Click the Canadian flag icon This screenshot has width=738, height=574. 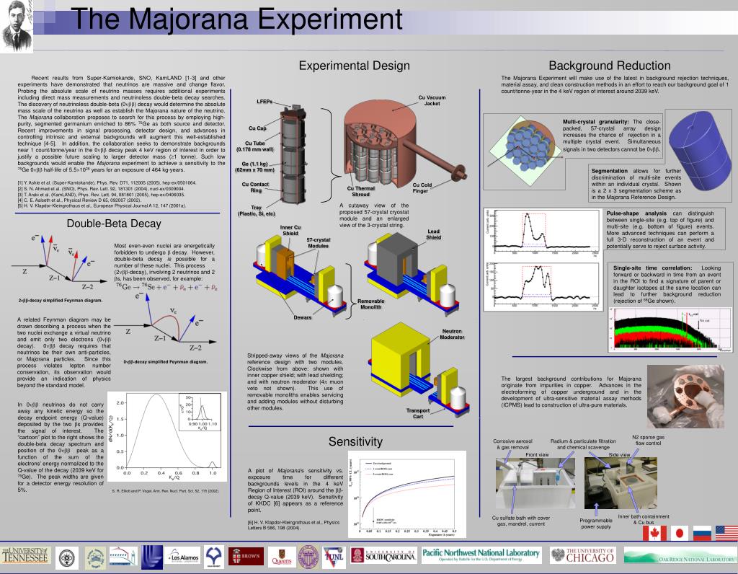click(x=654, y=533)
